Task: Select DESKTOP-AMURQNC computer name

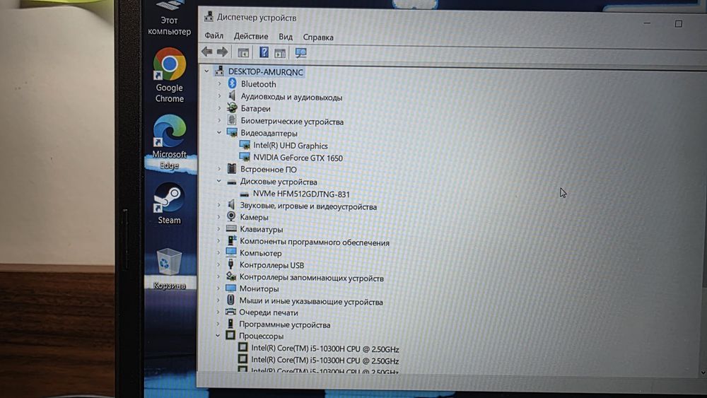Action: (x=266, y=71)
